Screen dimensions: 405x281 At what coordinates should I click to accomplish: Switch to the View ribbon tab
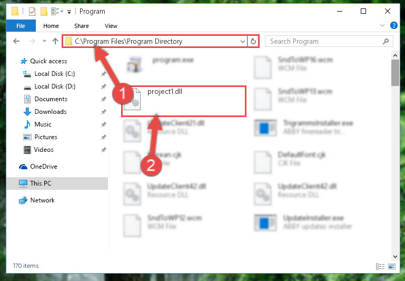(x=111, y=26)
